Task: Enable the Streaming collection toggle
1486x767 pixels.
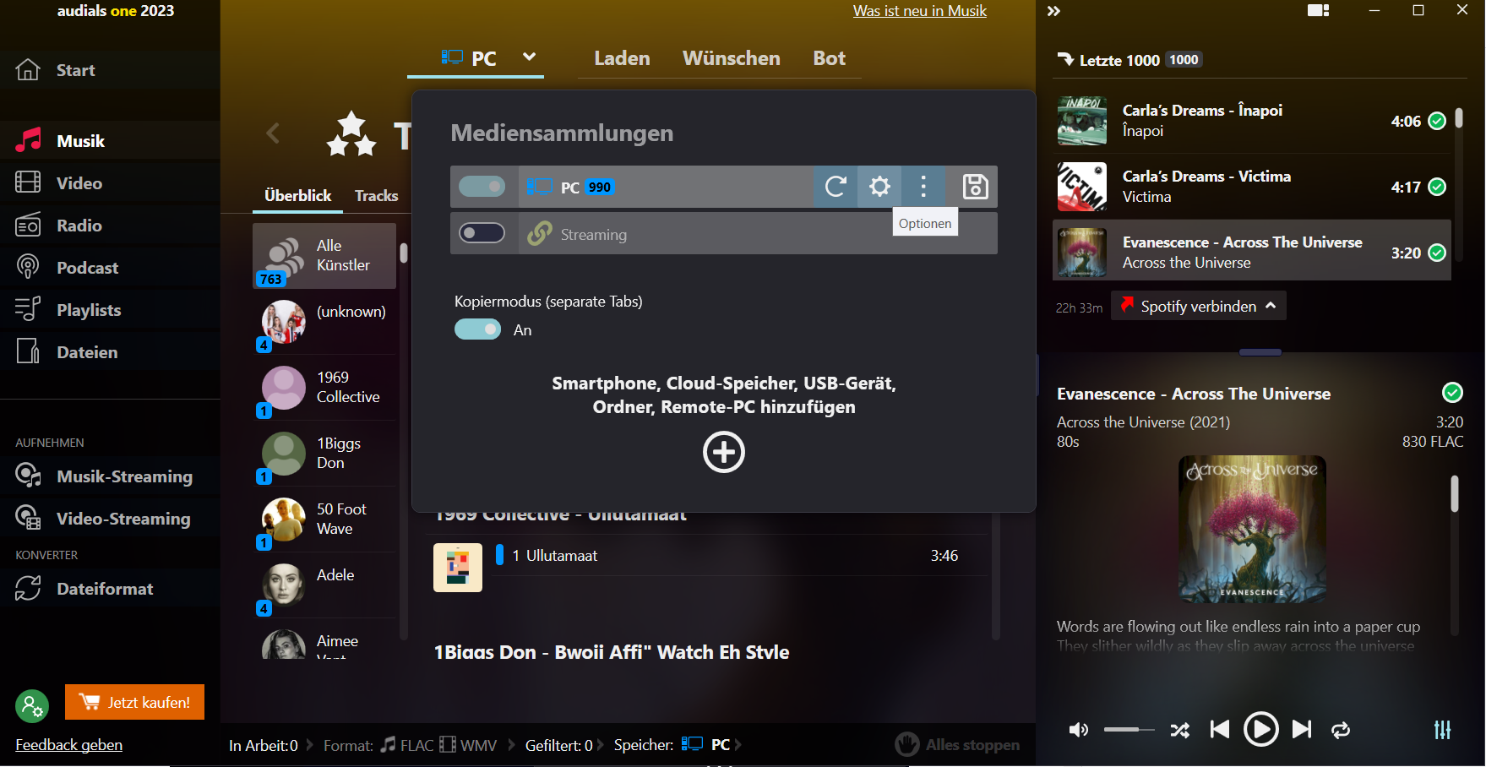Action: [482, 232]
